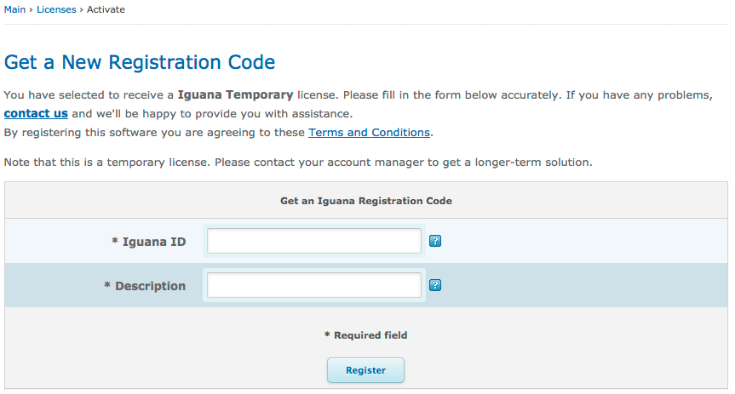
Task: Click the temporary license note paragraph
Action: 298,162
